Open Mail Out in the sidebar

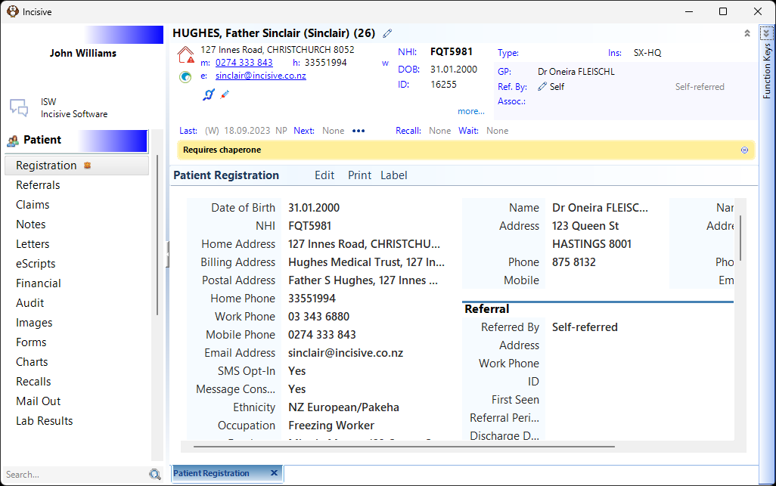click(x=38, y=401)
